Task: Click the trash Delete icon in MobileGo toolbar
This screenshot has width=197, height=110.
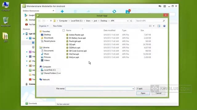Action: click(x=75, y=11)
